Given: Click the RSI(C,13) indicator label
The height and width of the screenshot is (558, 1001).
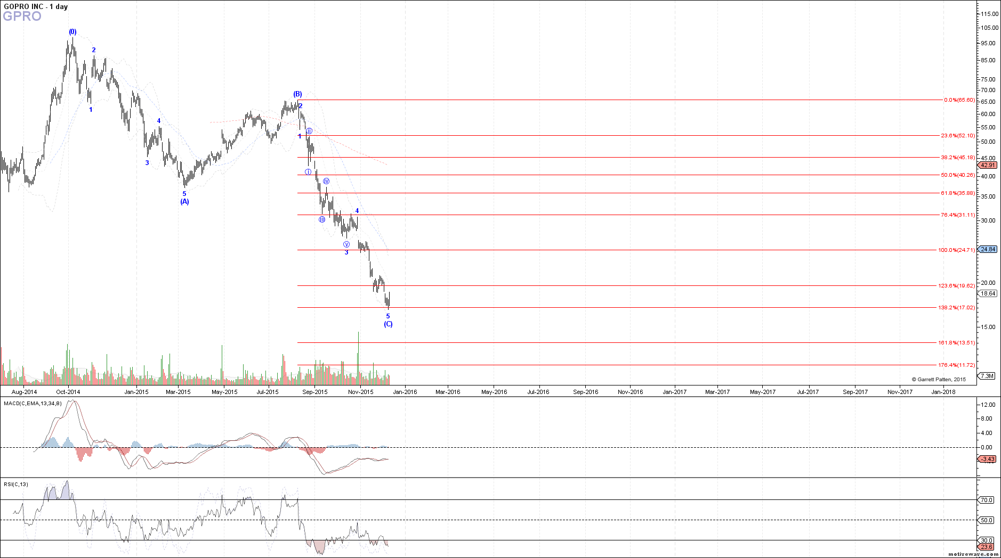Looking at the screenshot, I should pos(16,485).
